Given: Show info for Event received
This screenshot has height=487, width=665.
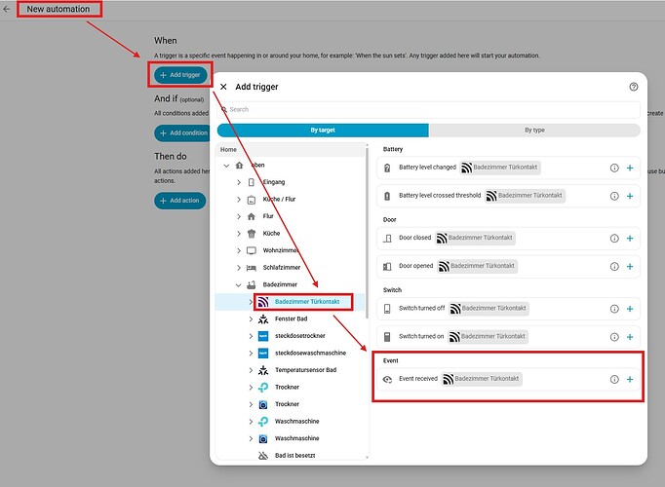Looking at the screenshot, I should [x=614, y=380].
